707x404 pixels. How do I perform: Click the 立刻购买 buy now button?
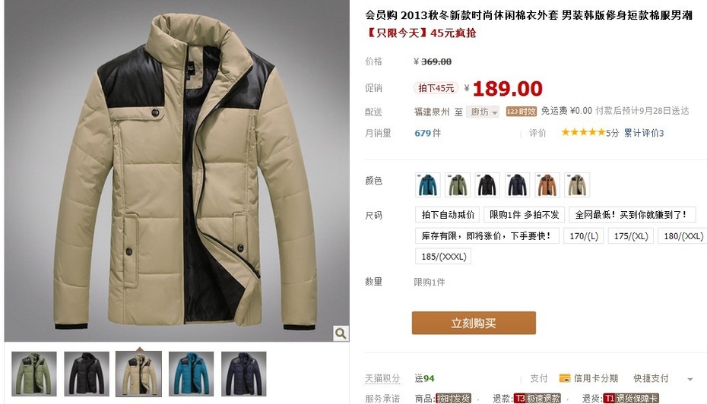click(x=474, y=323)
